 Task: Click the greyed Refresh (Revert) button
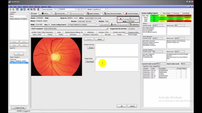click(x=76, y=13)
